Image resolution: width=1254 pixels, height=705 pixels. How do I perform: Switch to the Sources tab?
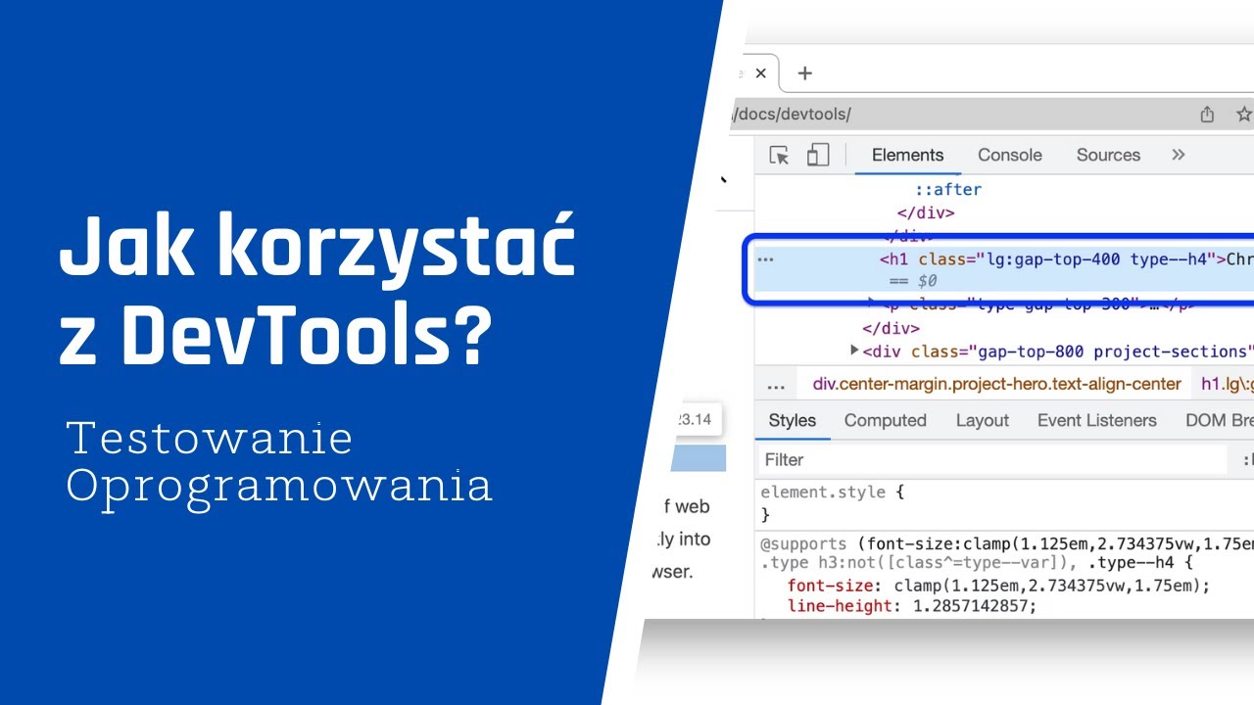1108,155
